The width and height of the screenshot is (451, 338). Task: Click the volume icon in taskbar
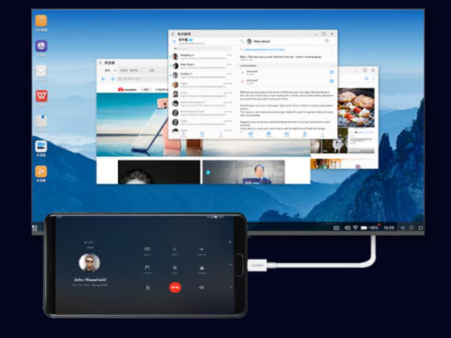click(x=347, y=227)
